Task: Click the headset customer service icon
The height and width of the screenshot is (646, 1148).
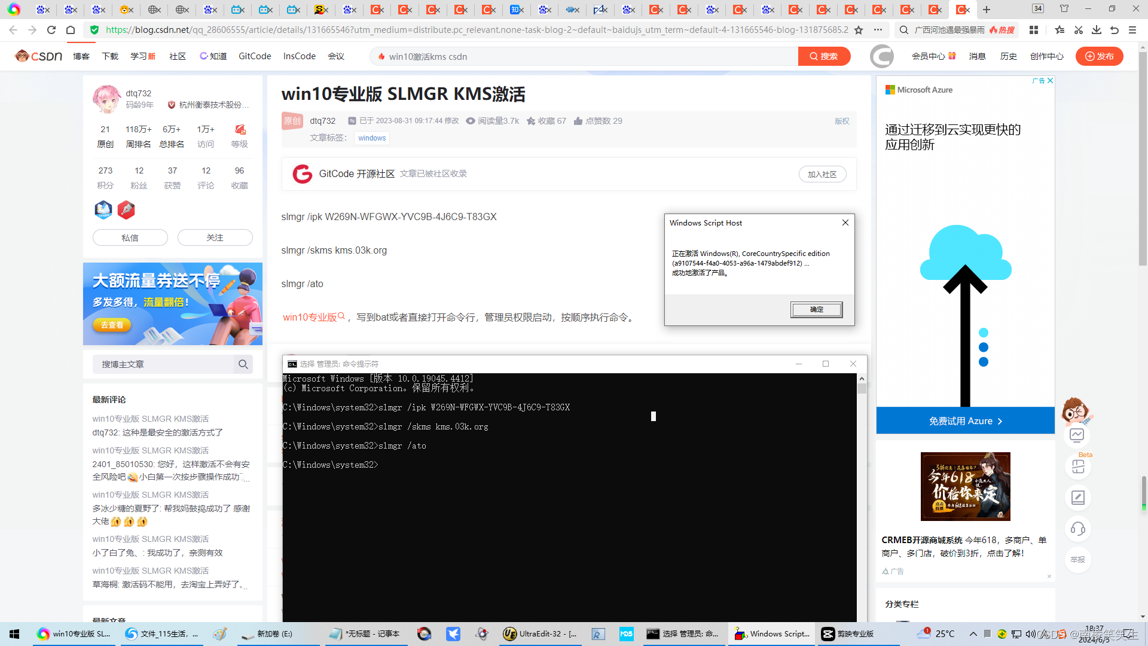Action: pos(1077,529)
